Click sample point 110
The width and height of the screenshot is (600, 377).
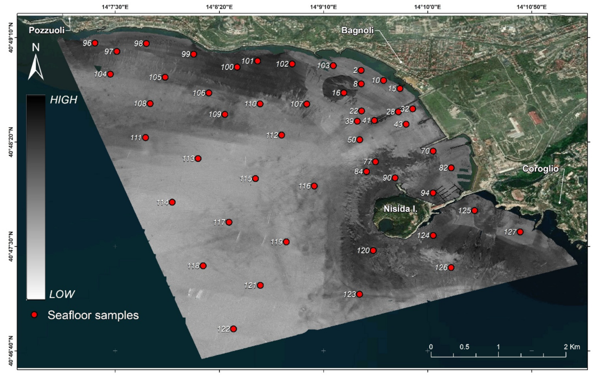click(x=260, y=104)
